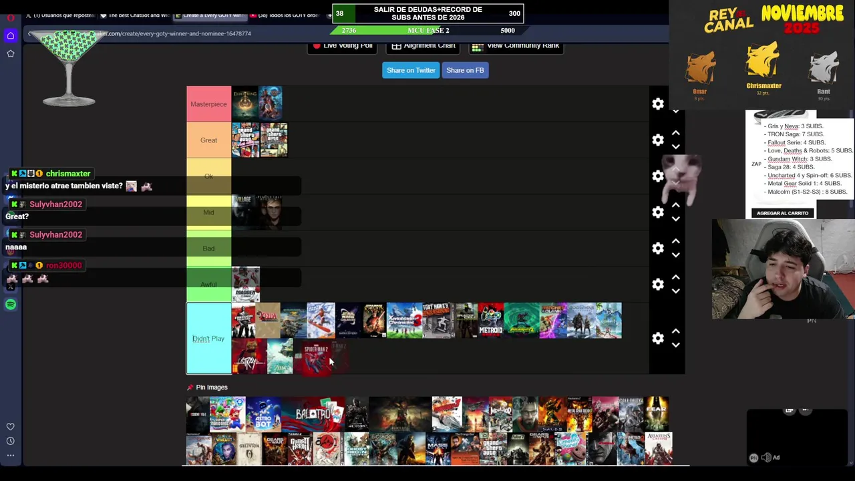Open View Community Rank
Image resolution: width=855 pixels, height=481 pixels.
point(515,46)
